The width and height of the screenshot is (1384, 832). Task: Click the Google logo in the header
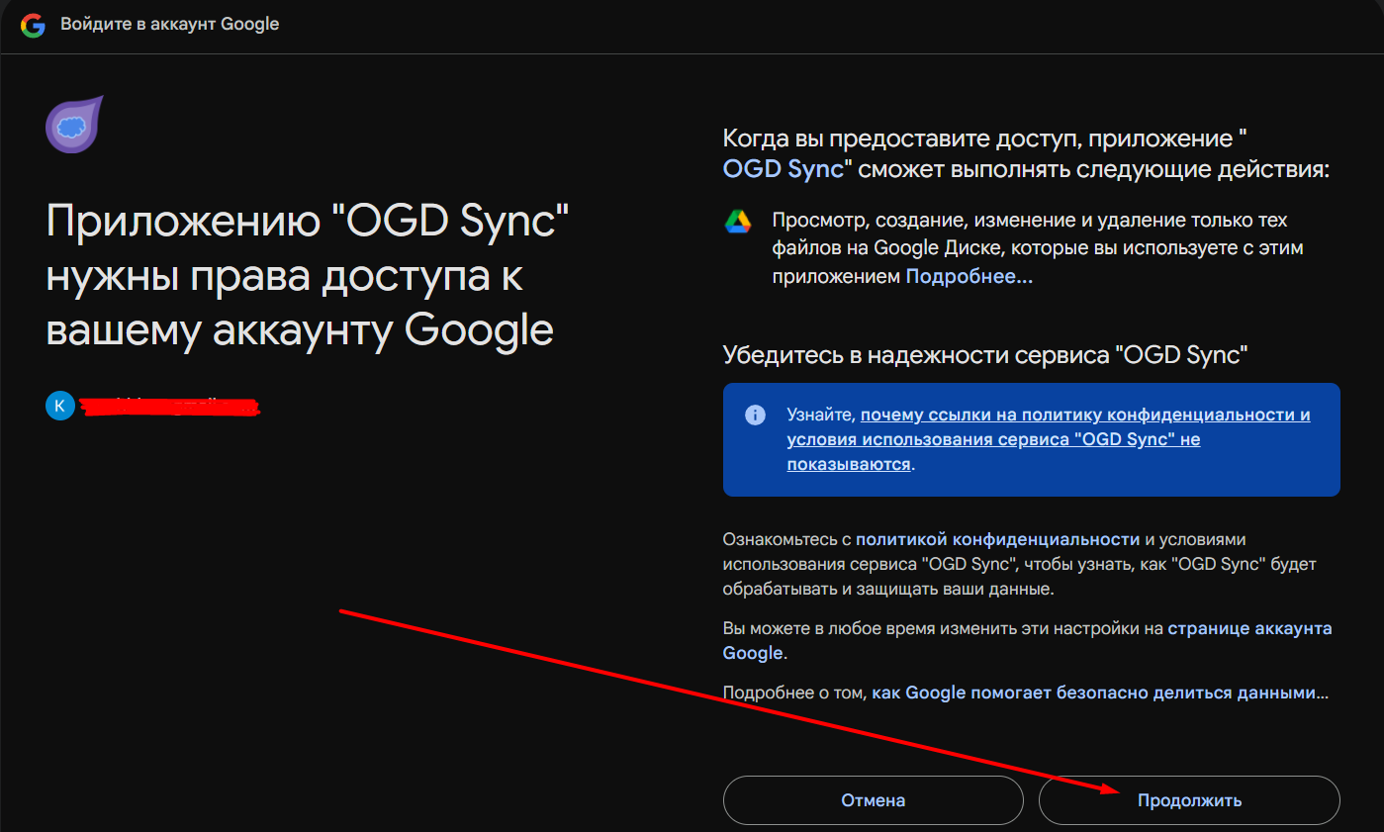click(34, 25)
